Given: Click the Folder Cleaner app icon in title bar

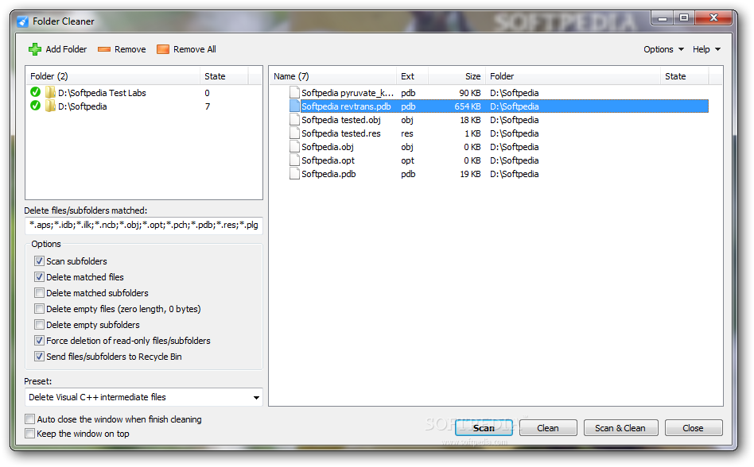Looking at the screenshot, I should coord(22,21).
